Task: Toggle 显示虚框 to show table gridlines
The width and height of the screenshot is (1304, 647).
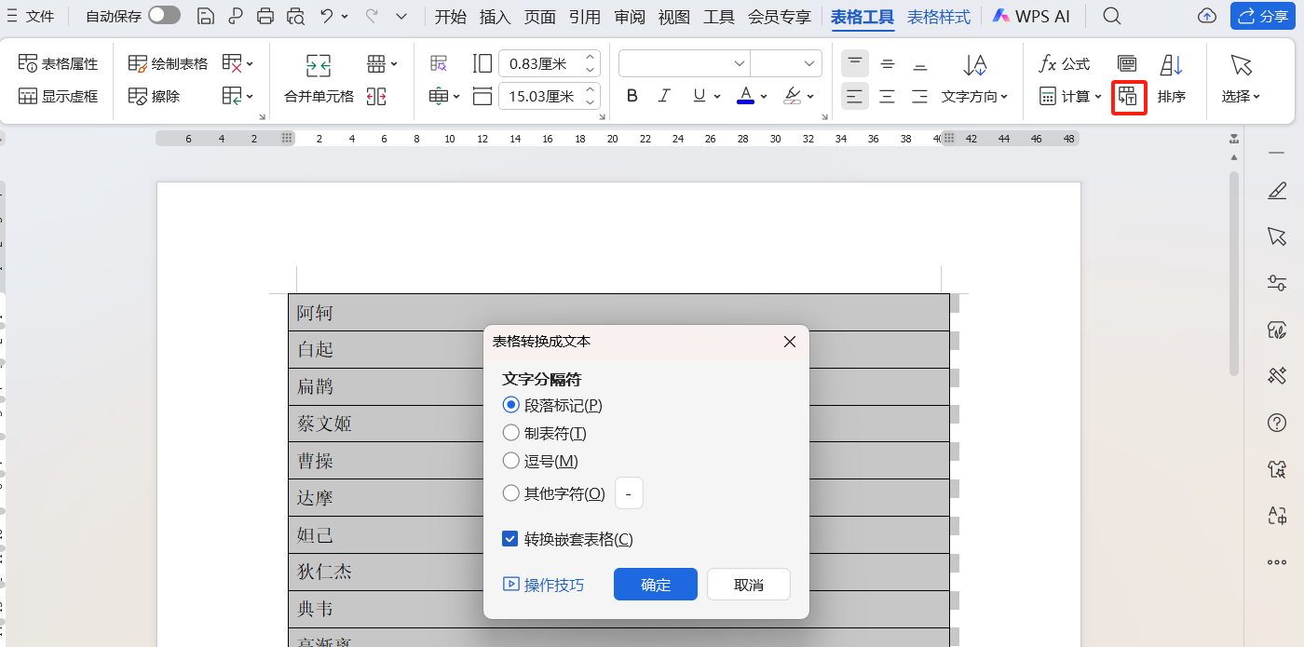Action: pos(58,95)
